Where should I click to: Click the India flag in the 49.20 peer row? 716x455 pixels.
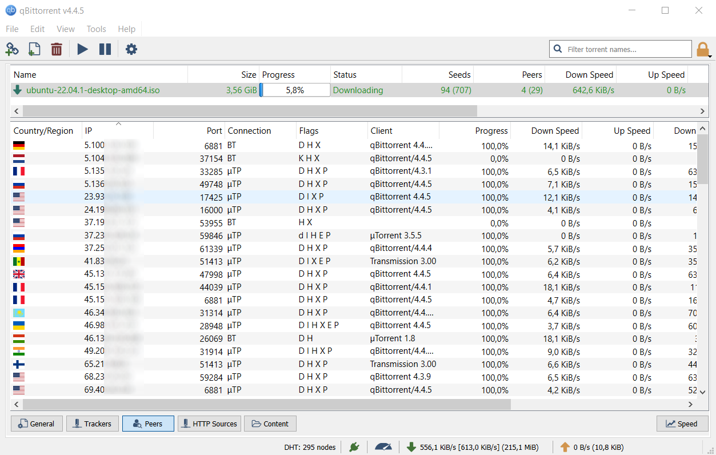(x=19, y=351)
